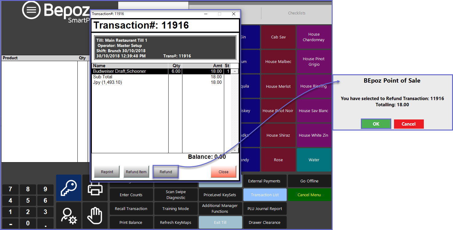Viewport: 453px width, 230px height.
Task: Click Reprint in the transaction window
Action: click(x=107, y=172)
